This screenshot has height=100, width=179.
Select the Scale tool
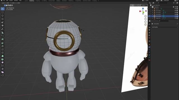pyautogui.click(x=3, y=22)
